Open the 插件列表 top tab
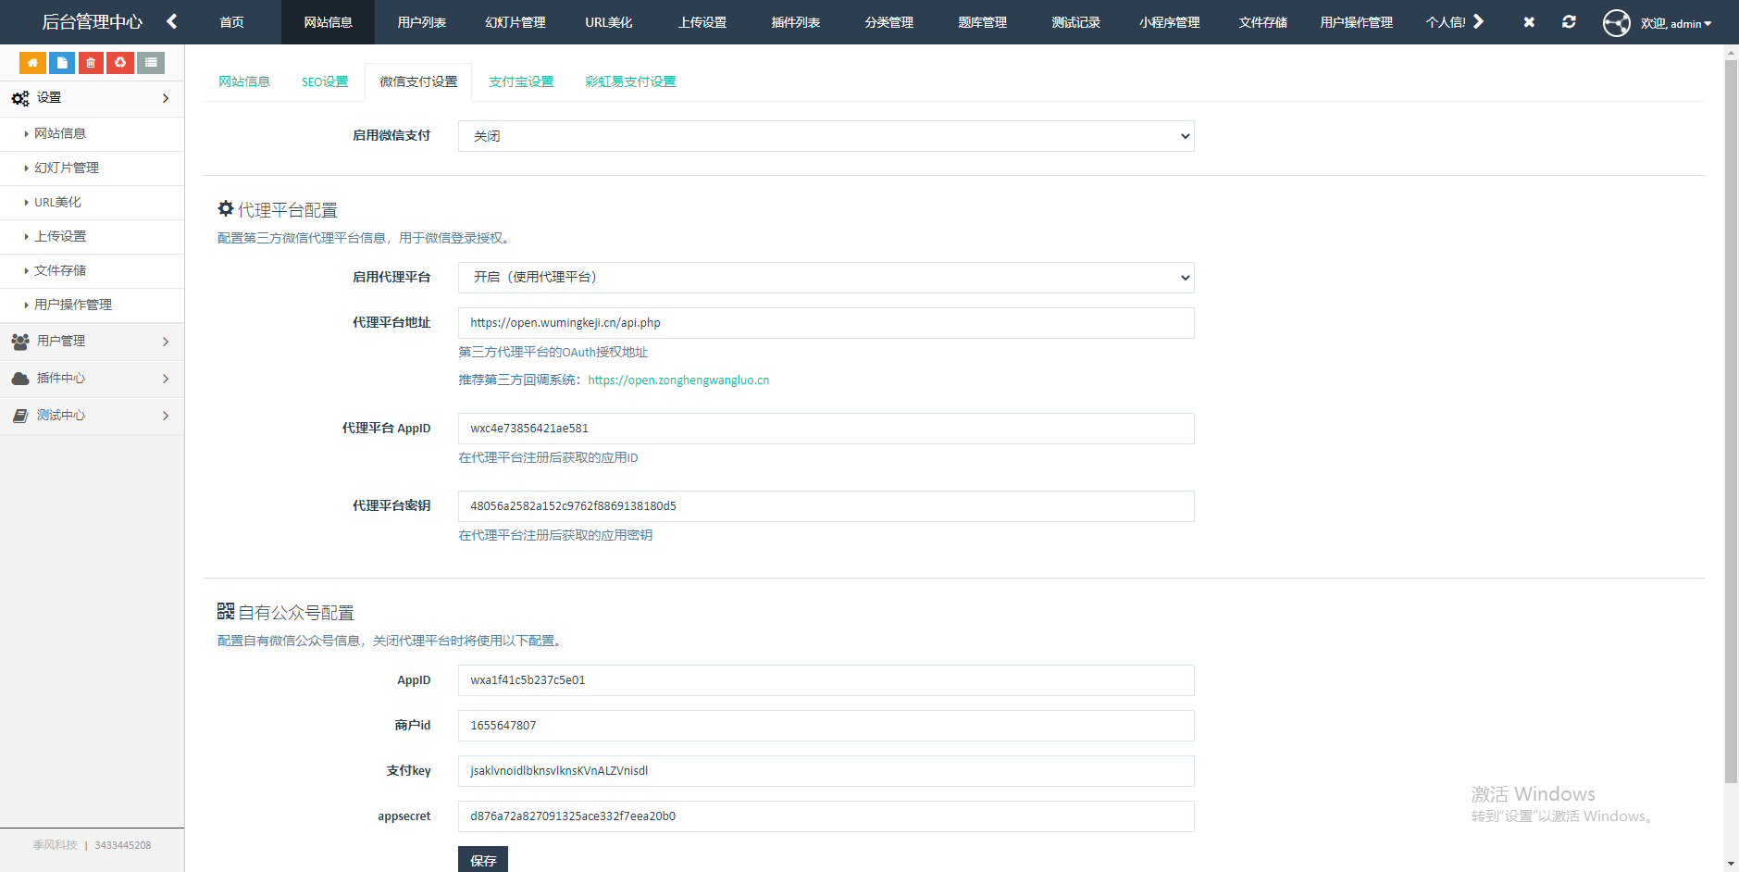Screen dimensions: 1739x872 [795, 22]
